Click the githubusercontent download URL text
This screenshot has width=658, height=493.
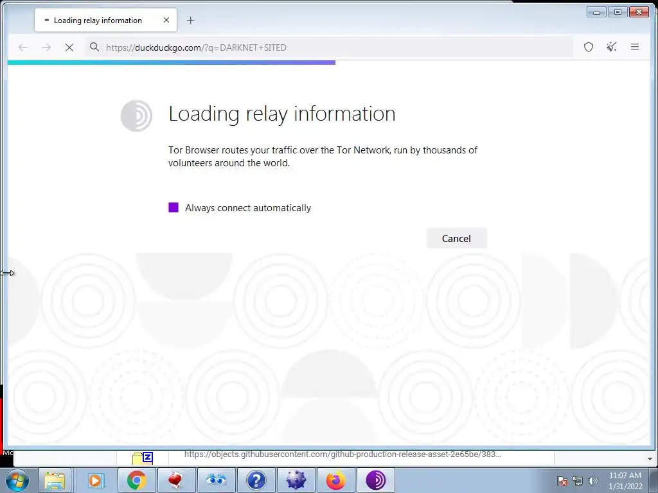342,454
